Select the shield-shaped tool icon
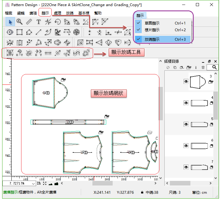 point(118,43)
